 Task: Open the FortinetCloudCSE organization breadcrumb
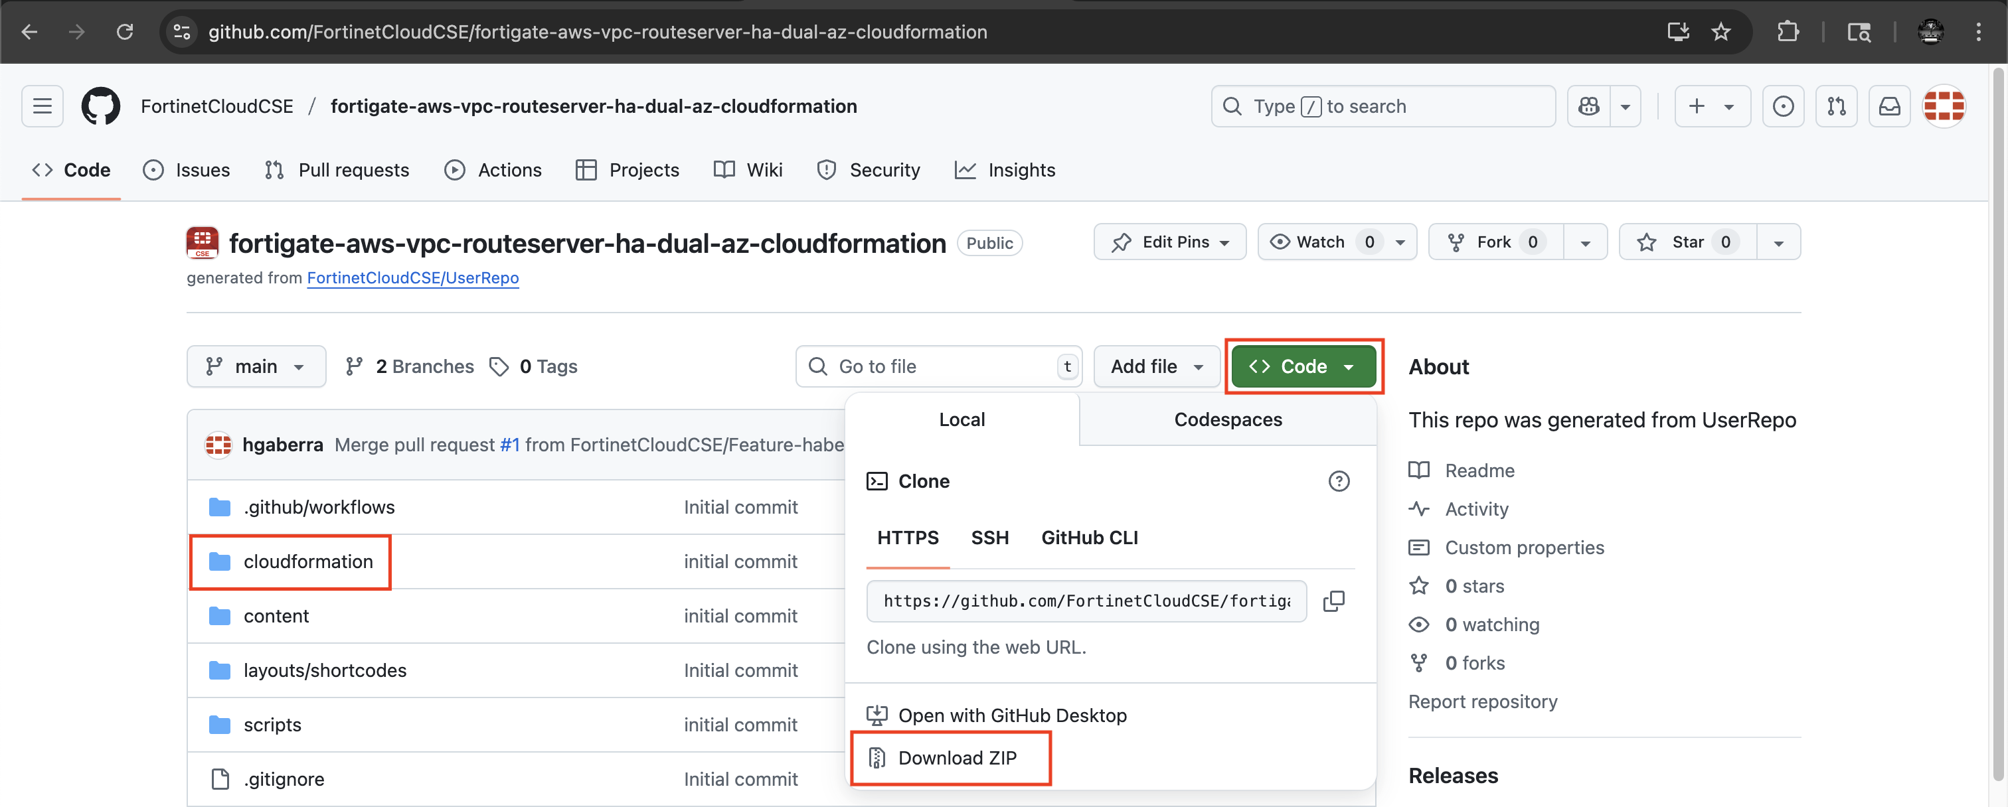(x=216, y=106)
